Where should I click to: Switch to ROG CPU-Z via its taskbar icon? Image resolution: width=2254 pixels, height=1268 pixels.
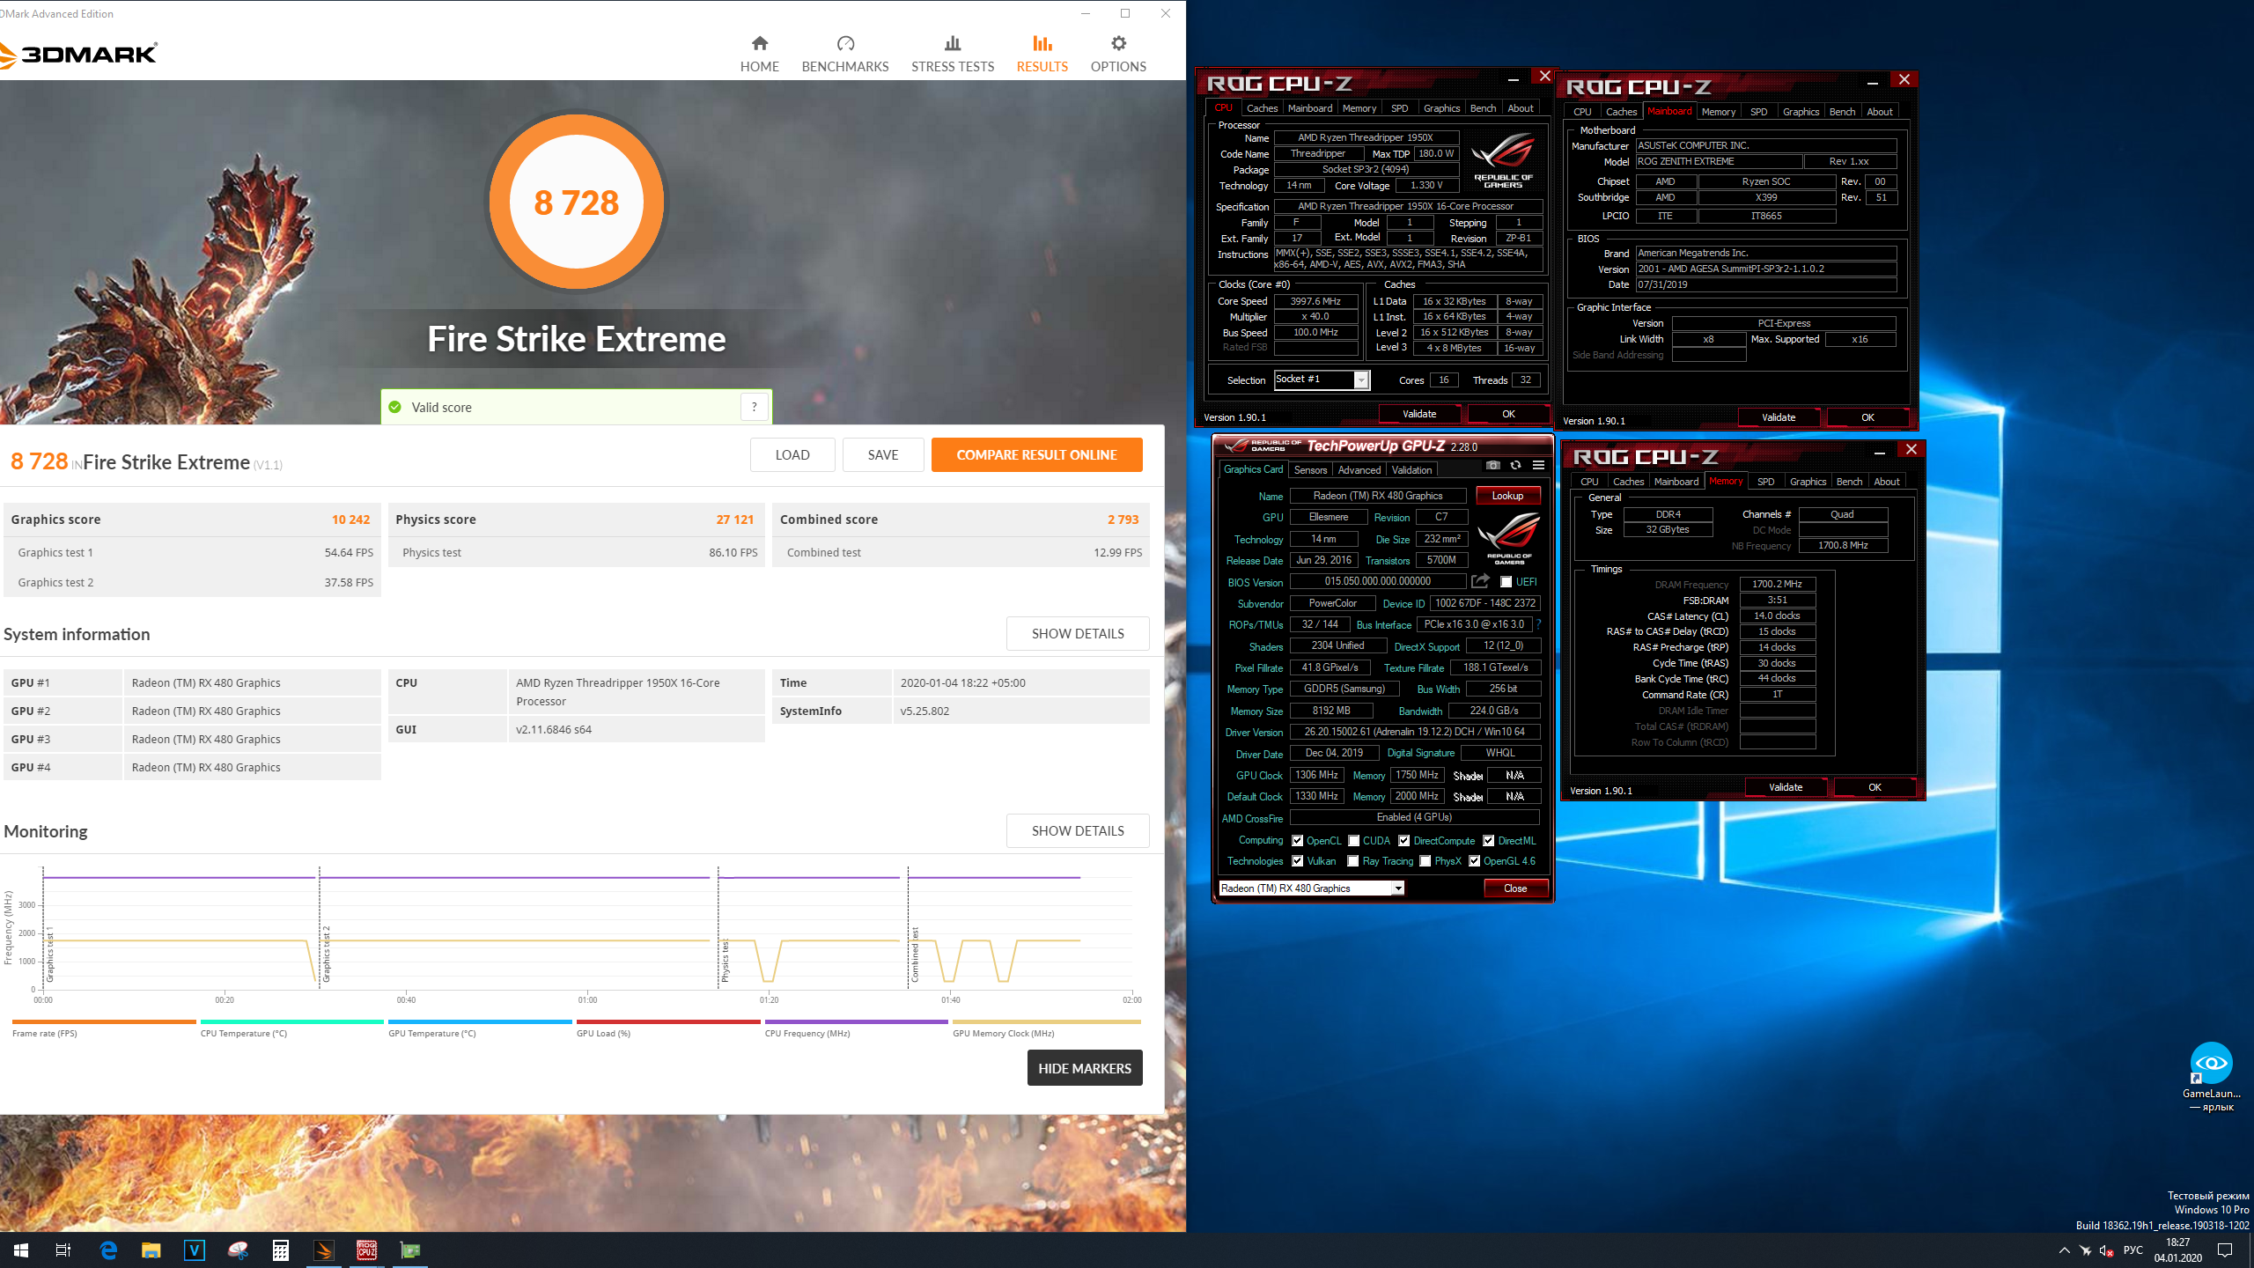click(367, 1250)
